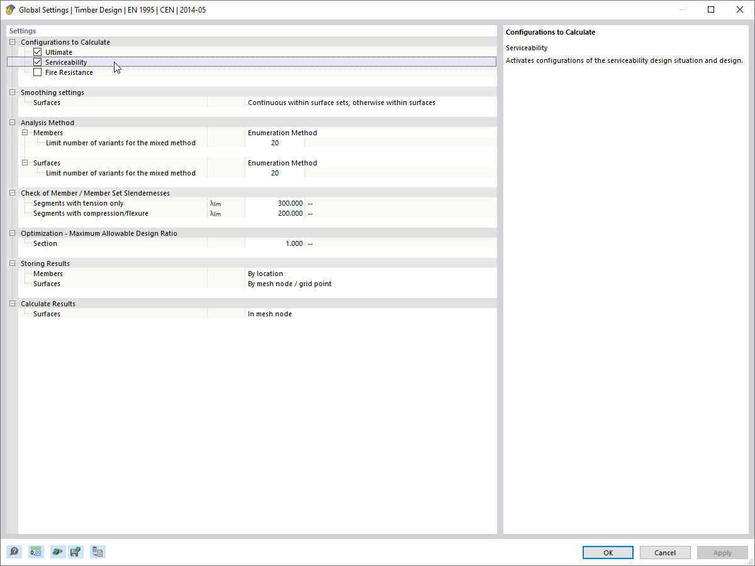Close the Global Settings dialog
755x566 pixels.
click(x=740, y=9)
